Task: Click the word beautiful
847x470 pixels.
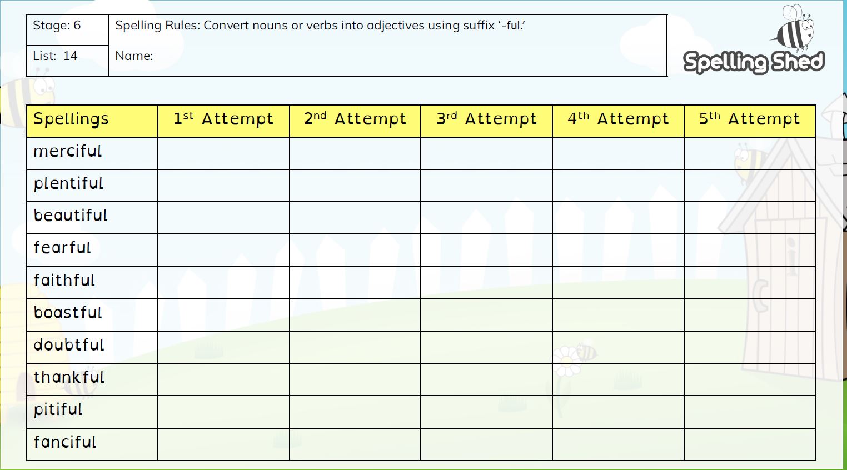Action: tap(71, 216)
